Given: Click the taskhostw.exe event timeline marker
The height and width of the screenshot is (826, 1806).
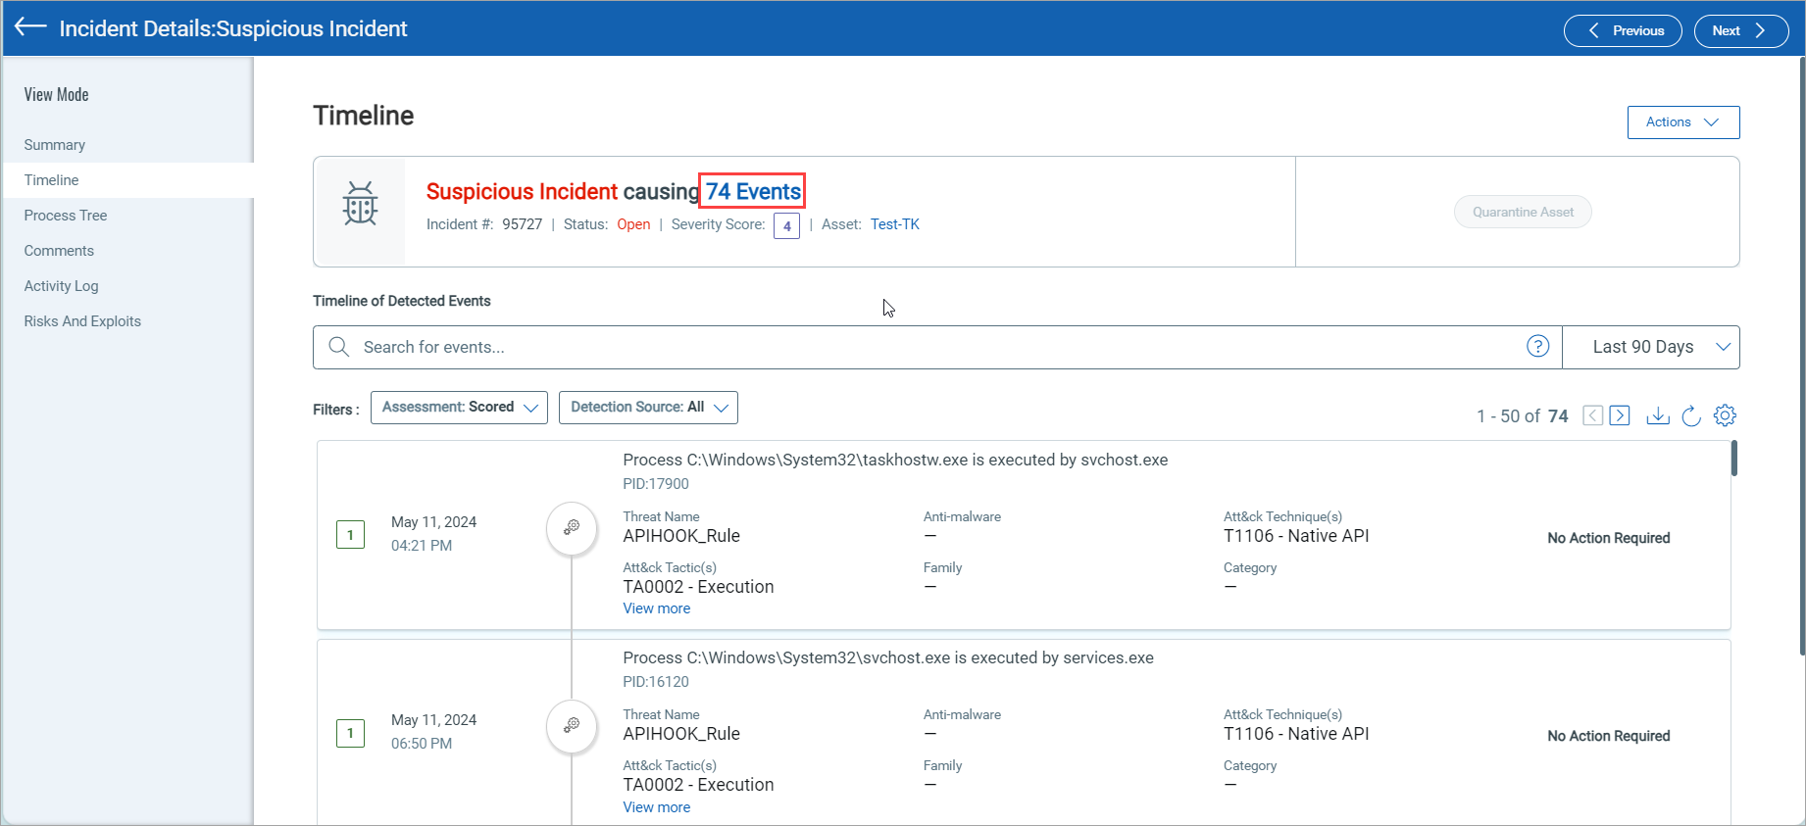Looking at the screenshot, I should click(x=572, y=528).
